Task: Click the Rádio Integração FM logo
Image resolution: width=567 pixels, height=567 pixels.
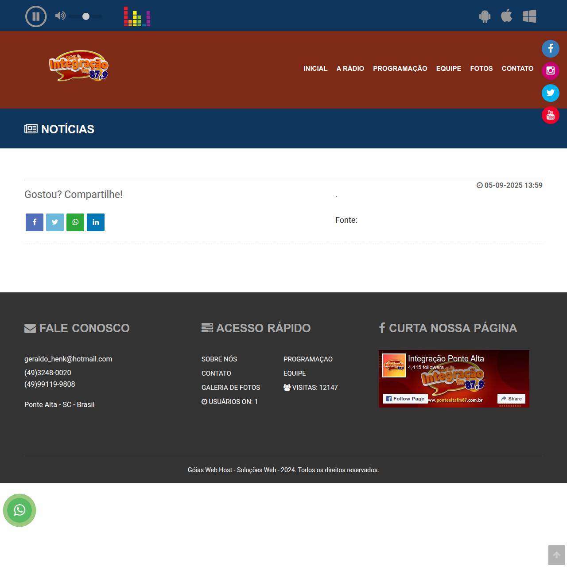Action: pyautogui.click(x=78, y=66)
